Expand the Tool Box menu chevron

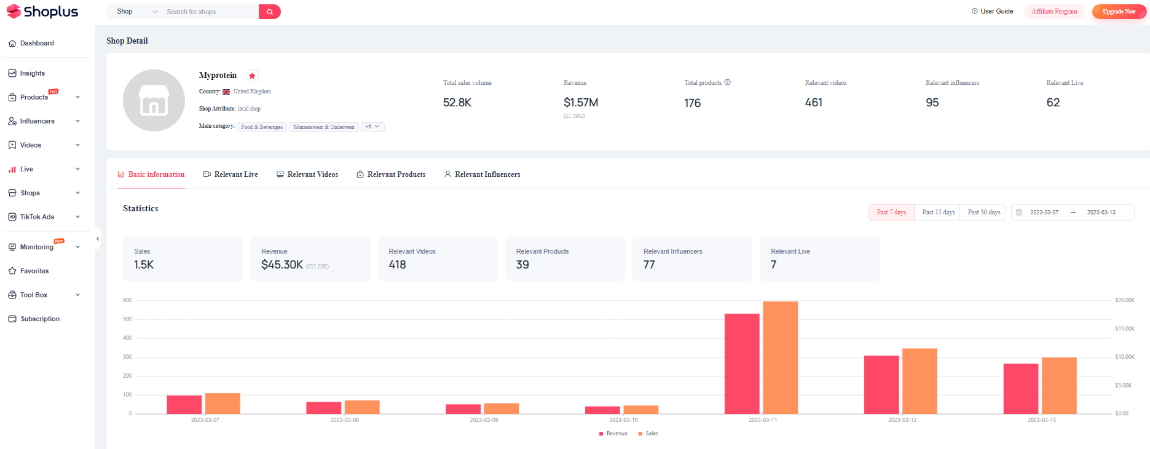(77, 295)
